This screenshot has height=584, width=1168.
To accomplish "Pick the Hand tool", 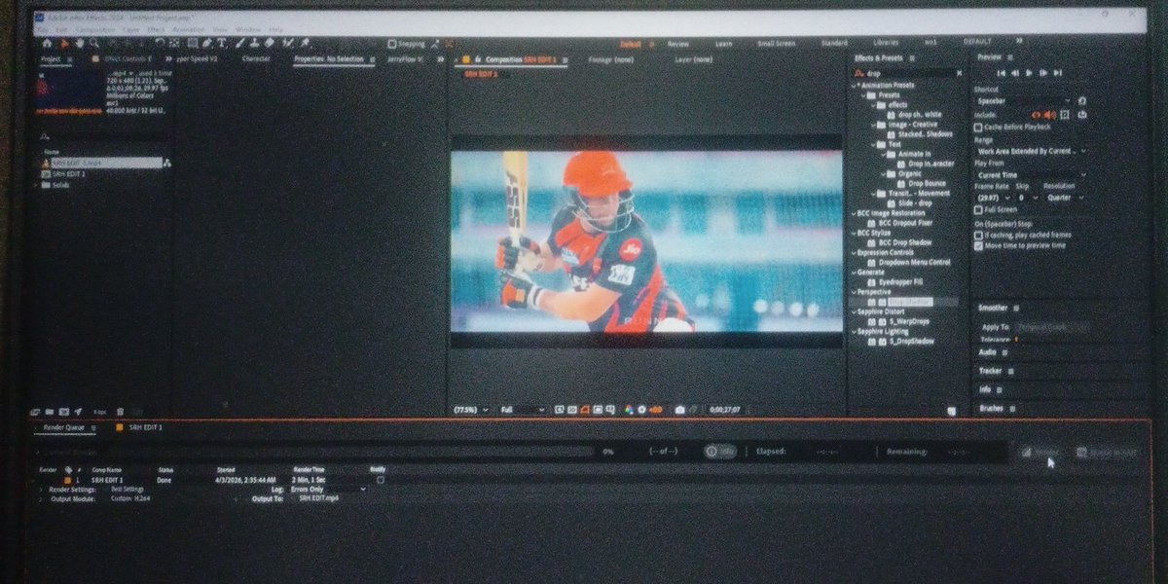I will (x=79, y=43).
